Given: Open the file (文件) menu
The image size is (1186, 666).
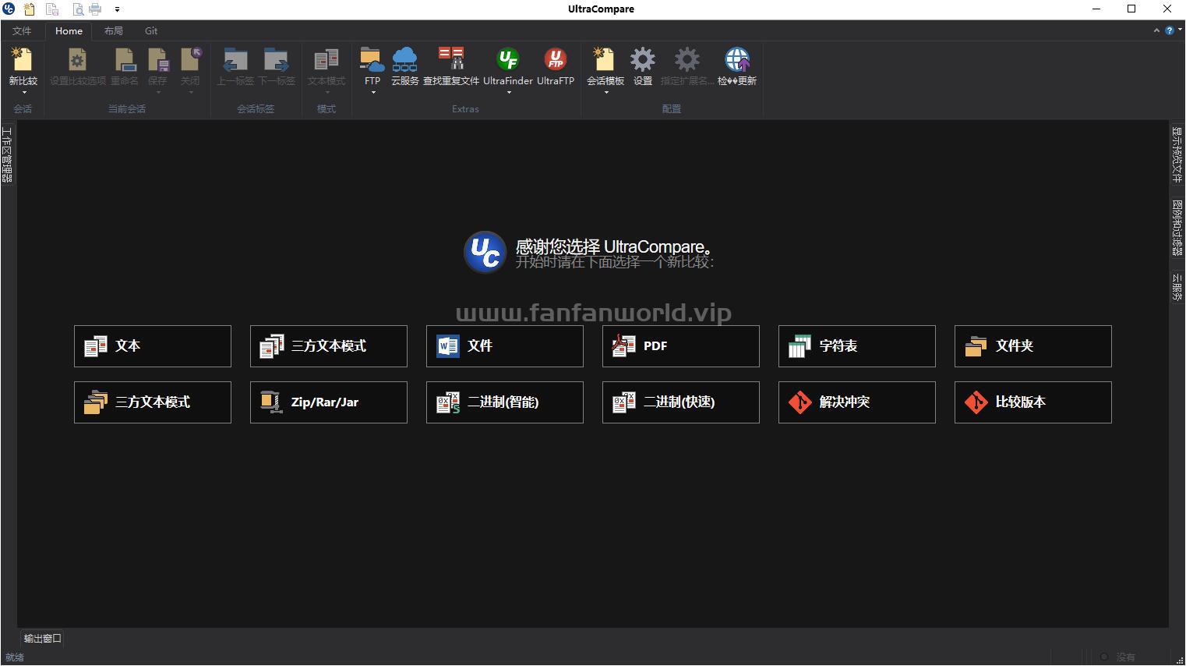Looking at the screenshot, I should [22, 31].
